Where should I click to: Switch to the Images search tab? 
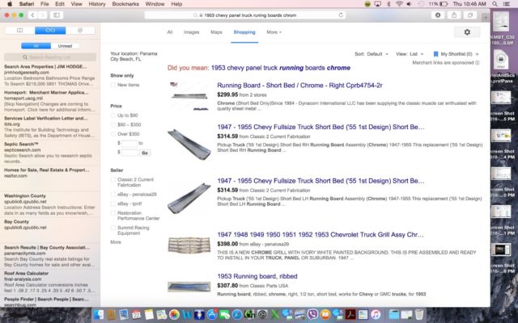pyautogui.click(x=191, y=32)
